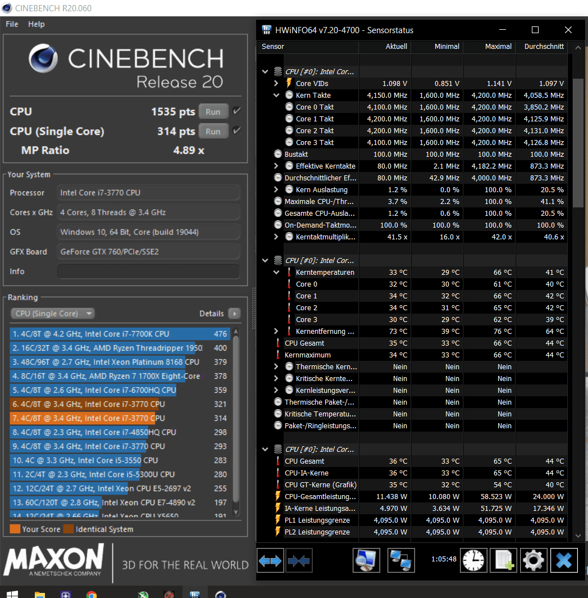The width and height of the screenshot is (588, 598).
Task: Click the Processor field Intel Core i7-3770 CPU
Action: 148,193
